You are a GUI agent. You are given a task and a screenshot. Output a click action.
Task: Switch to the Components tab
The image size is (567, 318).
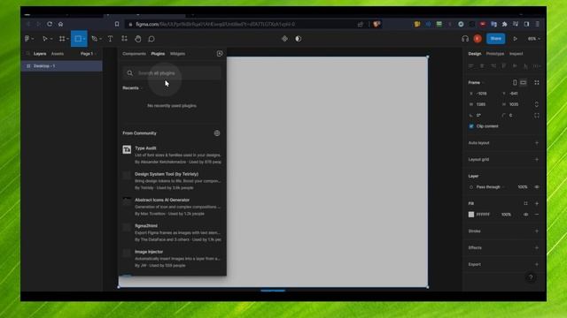[x=134, y=54]
